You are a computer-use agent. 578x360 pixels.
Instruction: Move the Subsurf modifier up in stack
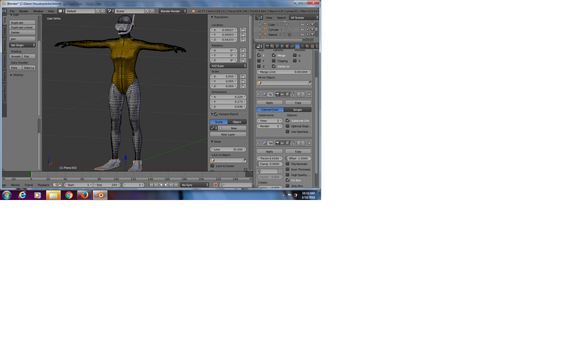[x=299, y=94]
